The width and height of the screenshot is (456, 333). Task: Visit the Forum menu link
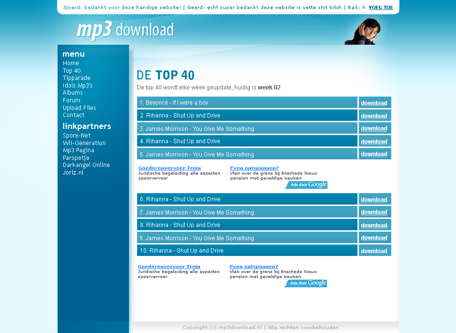[x=71, y=100]
